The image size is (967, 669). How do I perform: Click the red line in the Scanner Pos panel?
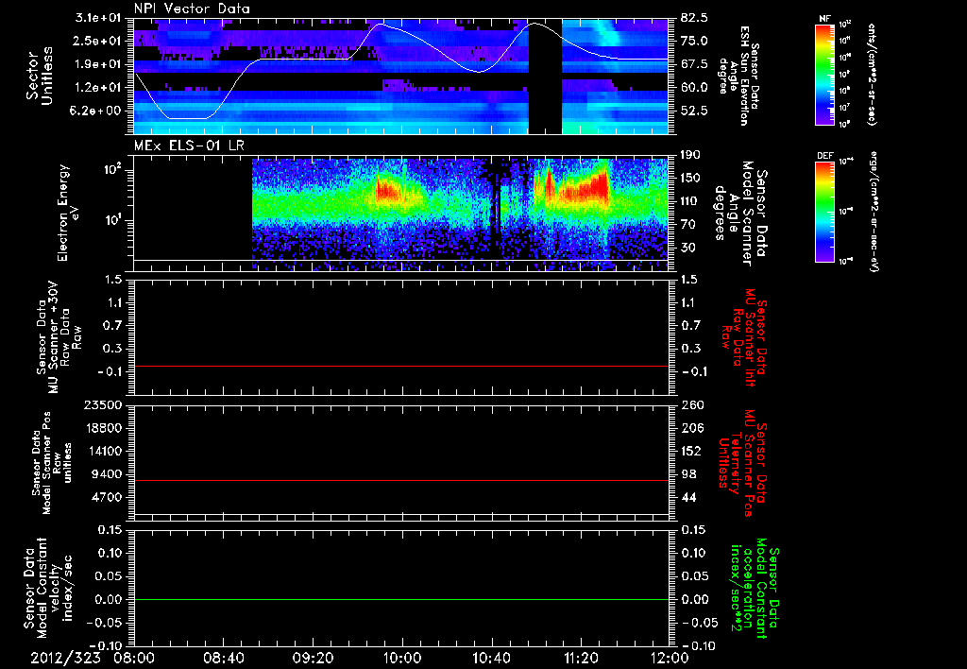[x=401, y=480]
